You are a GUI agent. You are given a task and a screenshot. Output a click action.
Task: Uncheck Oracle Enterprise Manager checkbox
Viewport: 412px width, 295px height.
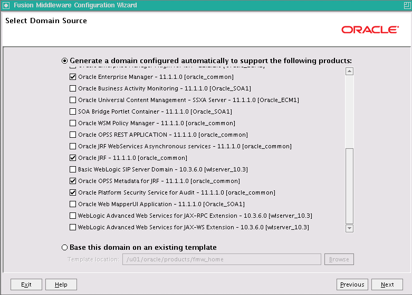click(73, 77)
